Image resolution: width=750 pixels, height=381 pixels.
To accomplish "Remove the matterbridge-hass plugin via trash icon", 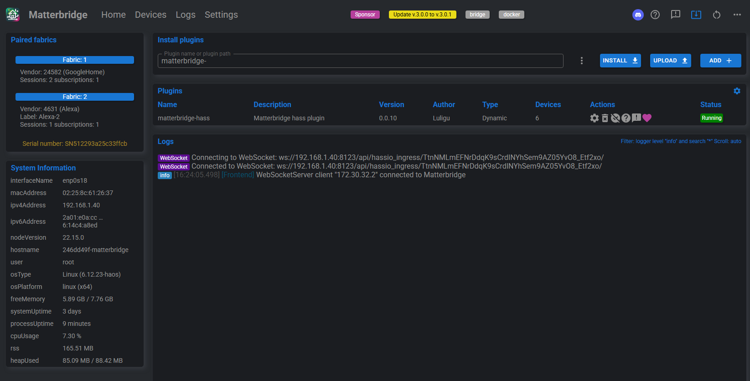I will coord(605,118).
